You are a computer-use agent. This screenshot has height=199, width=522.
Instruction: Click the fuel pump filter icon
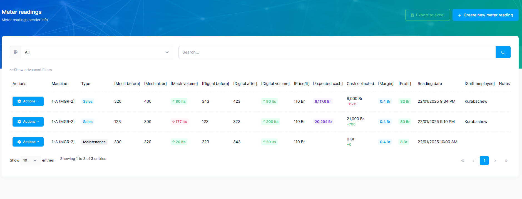tap(16, 52)
